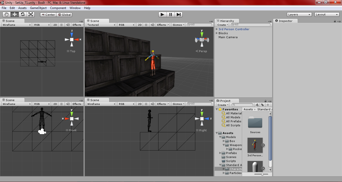Image resolution: width=342 pixels, height=182 pixels.
Task: Open the Textured draw mode dropdown
Action: point(101,25)
